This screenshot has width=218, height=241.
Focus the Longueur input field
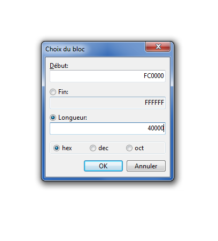(107, 128)
